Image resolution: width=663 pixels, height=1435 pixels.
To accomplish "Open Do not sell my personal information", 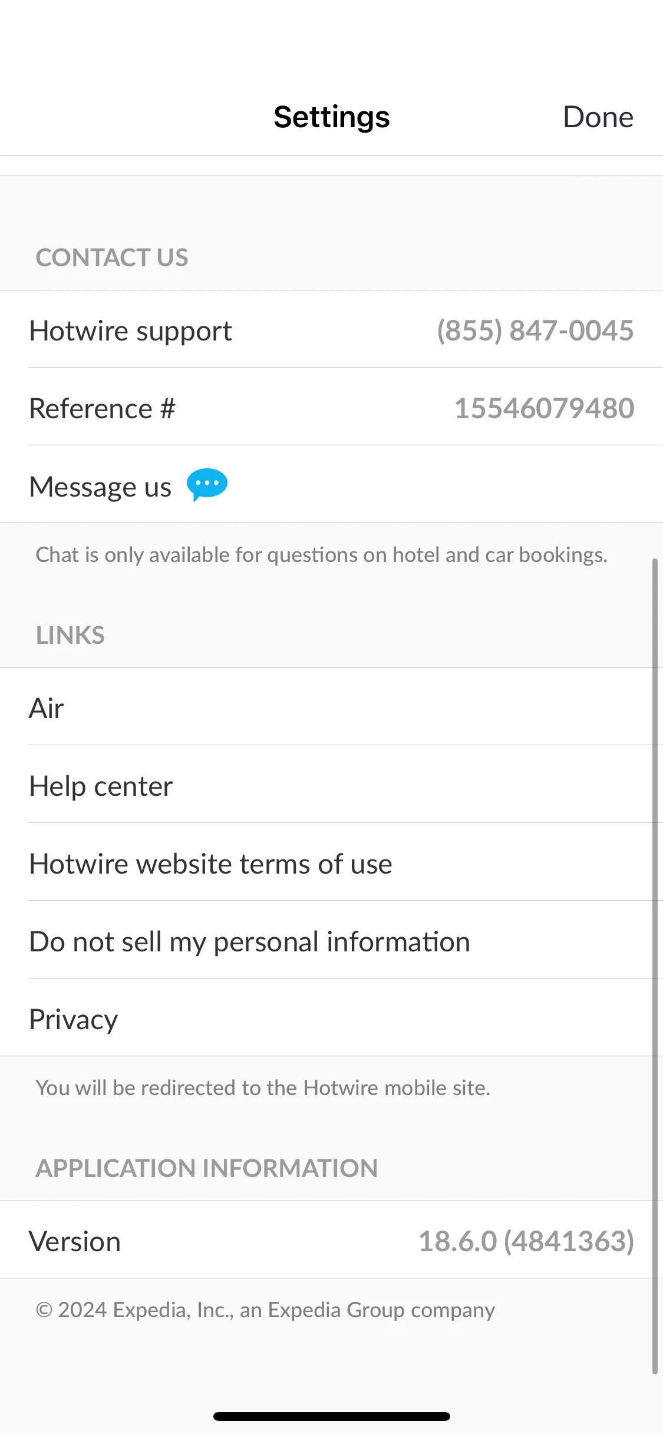I will pos(331,940).
